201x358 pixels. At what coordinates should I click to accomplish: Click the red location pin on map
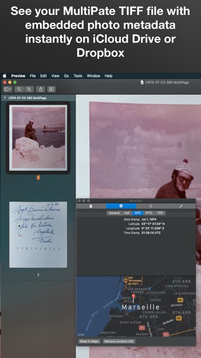(x=133, y=298)
